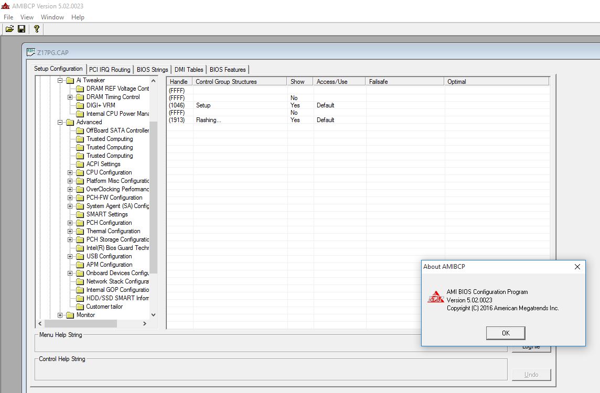Click the Show column header
Screen dimensions: 600x393
[x=300, y=81]
